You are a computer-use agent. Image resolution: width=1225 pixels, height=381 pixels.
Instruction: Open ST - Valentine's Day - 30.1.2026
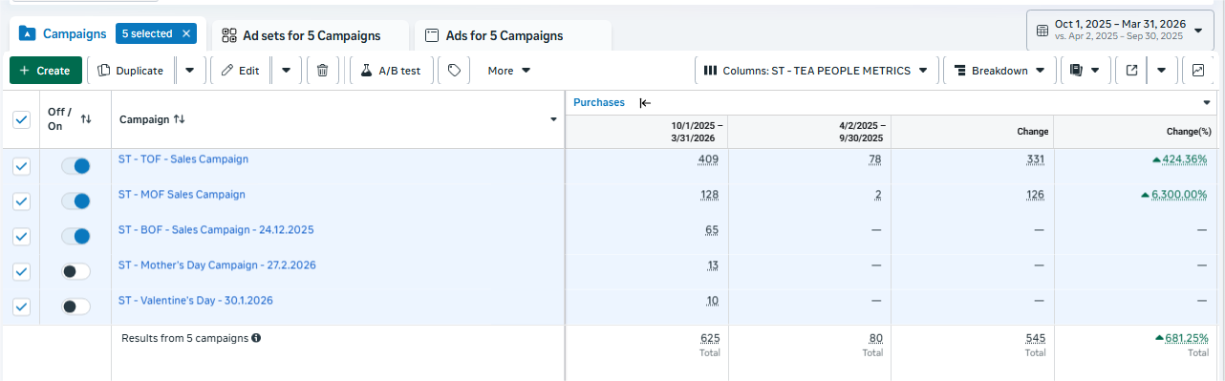pos(196,301)
